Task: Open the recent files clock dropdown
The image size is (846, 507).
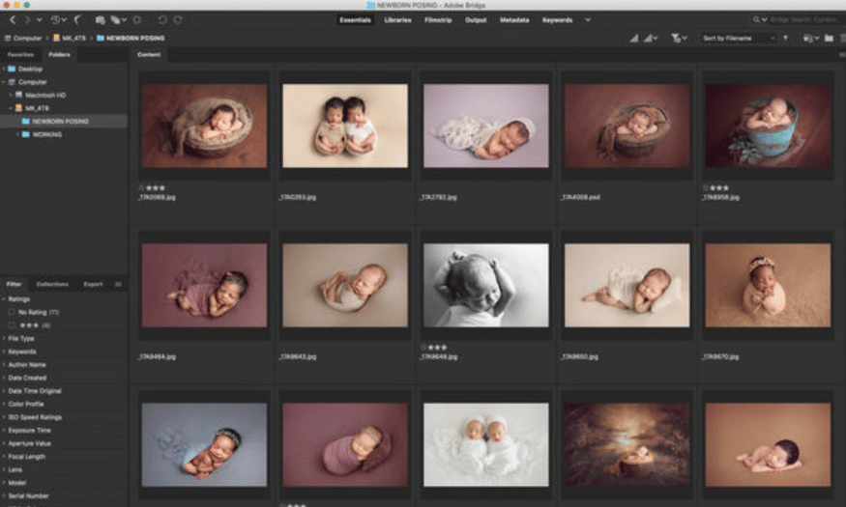Action: tap(58, 20)
